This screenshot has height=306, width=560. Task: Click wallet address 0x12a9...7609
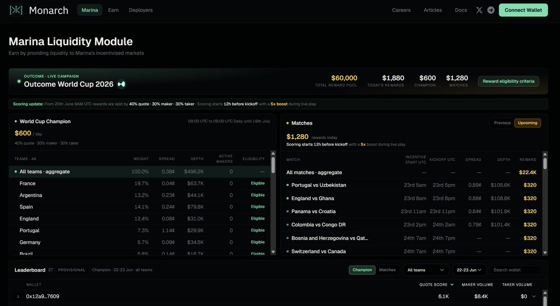(x=42, y=296)
